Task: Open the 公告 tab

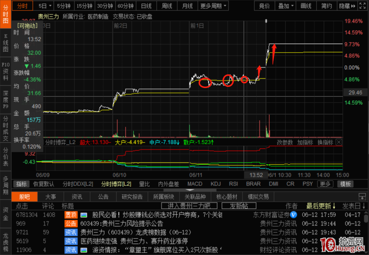Action: tap(103, 197)
